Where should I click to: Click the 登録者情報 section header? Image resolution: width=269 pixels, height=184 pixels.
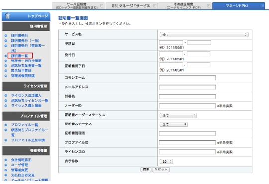[26, 151]
